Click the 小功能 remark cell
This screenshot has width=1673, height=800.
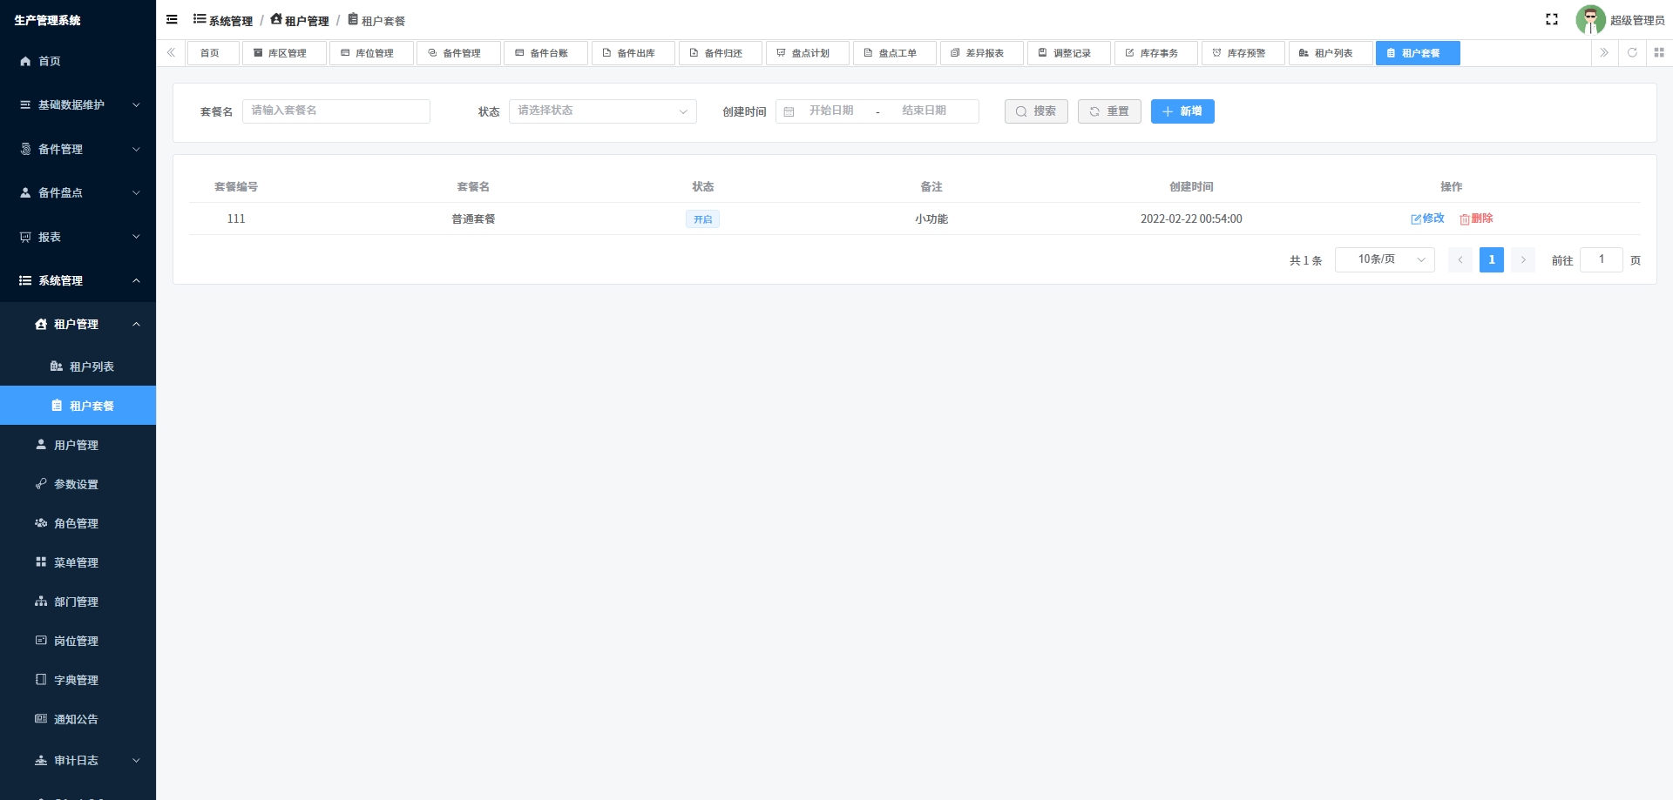931,219
